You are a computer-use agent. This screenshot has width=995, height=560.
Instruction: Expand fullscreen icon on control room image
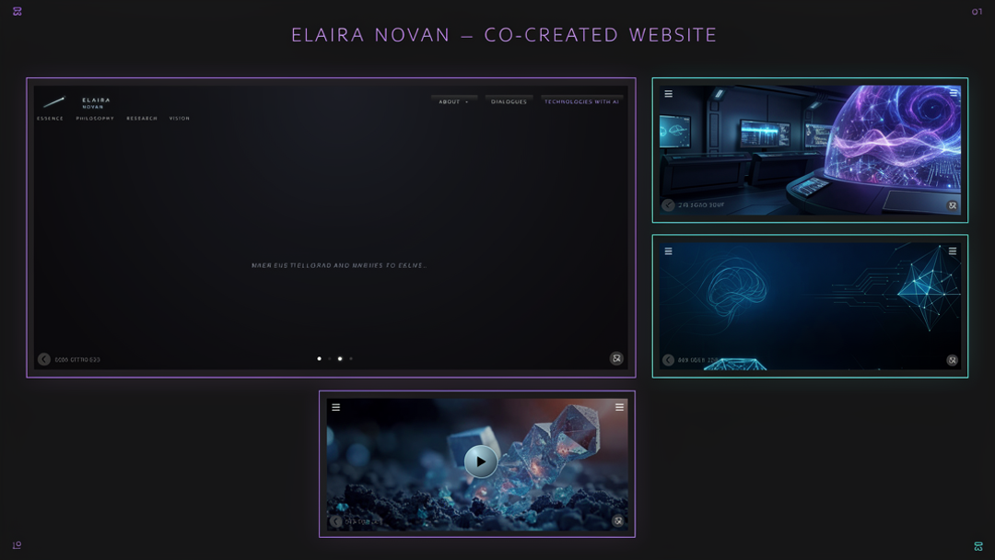[x=953, y=205]
